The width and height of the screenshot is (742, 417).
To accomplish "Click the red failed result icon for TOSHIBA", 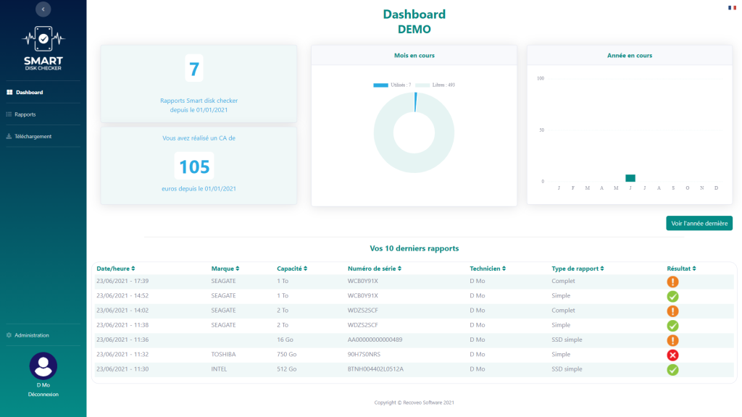I will pos(672,355).
